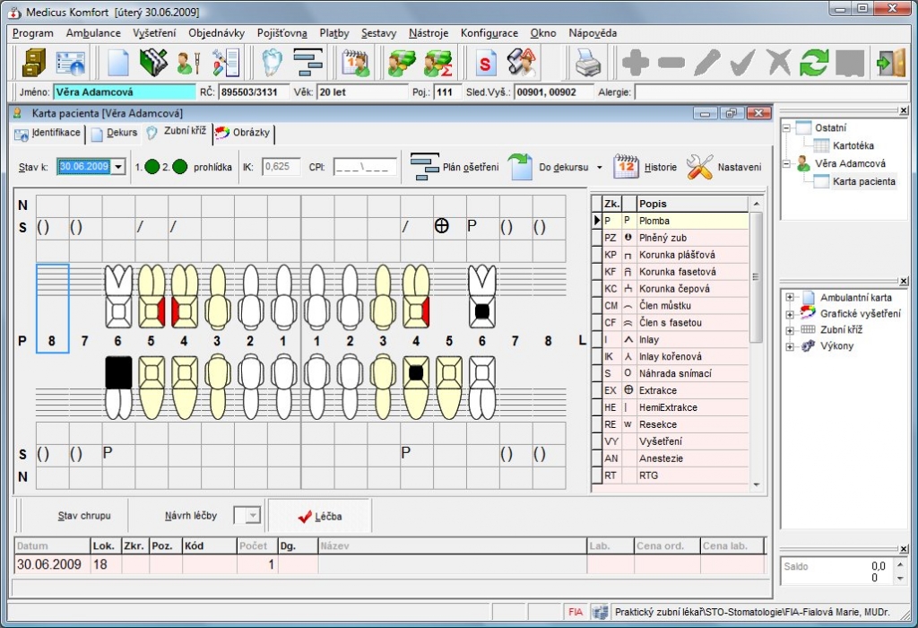Expand the Zubní kříž tree node
The height and width of the screenshot is (628, 918).
tap(790, 330)
